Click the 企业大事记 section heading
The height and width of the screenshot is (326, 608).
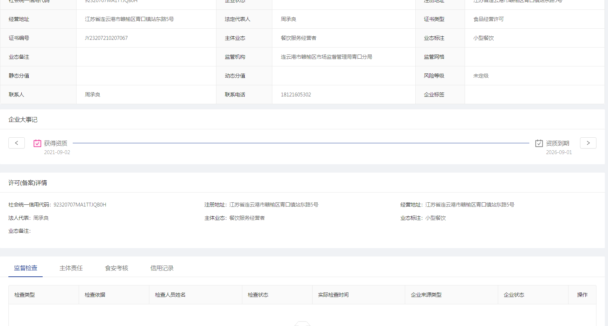coord(23,119)
